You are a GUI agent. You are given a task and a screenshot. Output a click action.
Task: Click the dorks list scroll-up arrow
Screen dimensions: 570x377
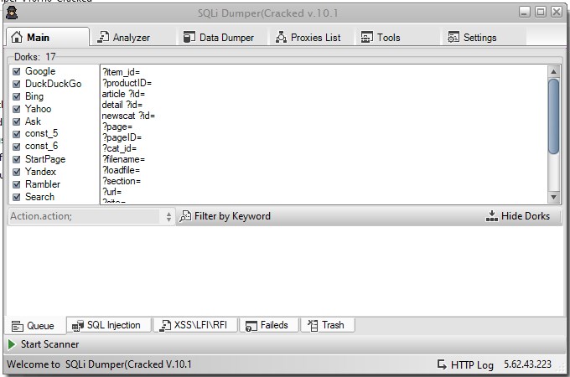[553, 71]
